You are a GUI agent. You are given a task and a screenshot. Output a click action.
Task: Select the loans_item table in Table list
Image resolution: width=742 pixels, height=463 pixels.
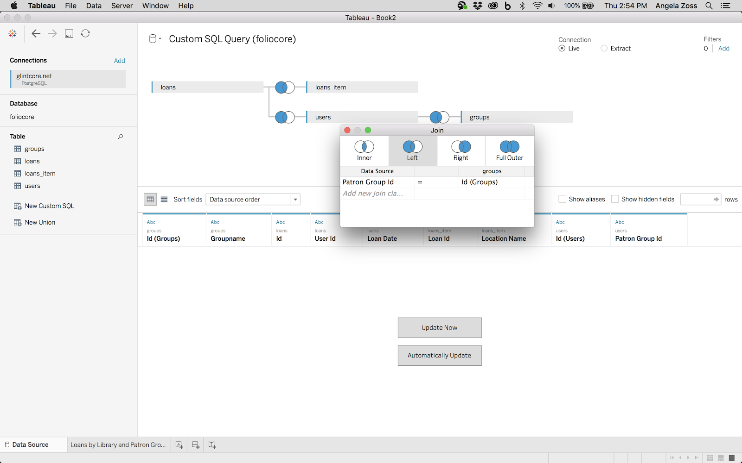pyautogui.click(x=40, y=174)
